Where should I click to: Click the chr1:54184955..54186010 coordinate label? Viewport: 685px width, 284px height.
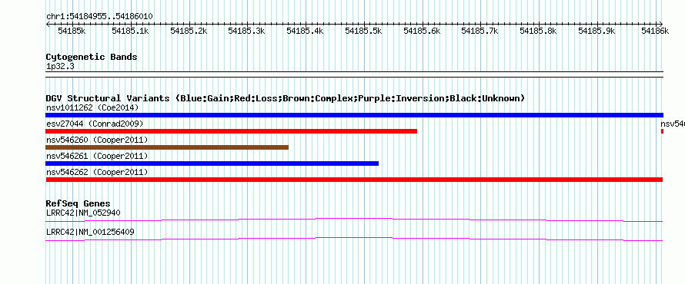(x=99, y=17)
